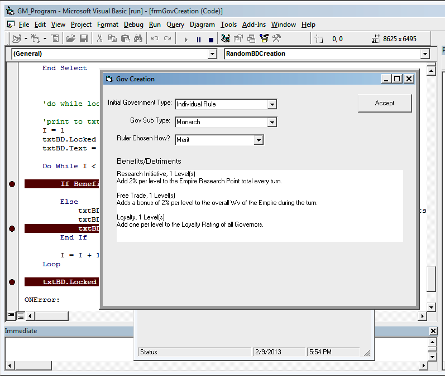Click the Accept button
This screenshot has width=445, height=376.
pyautogui.click(x=384, y=103)
